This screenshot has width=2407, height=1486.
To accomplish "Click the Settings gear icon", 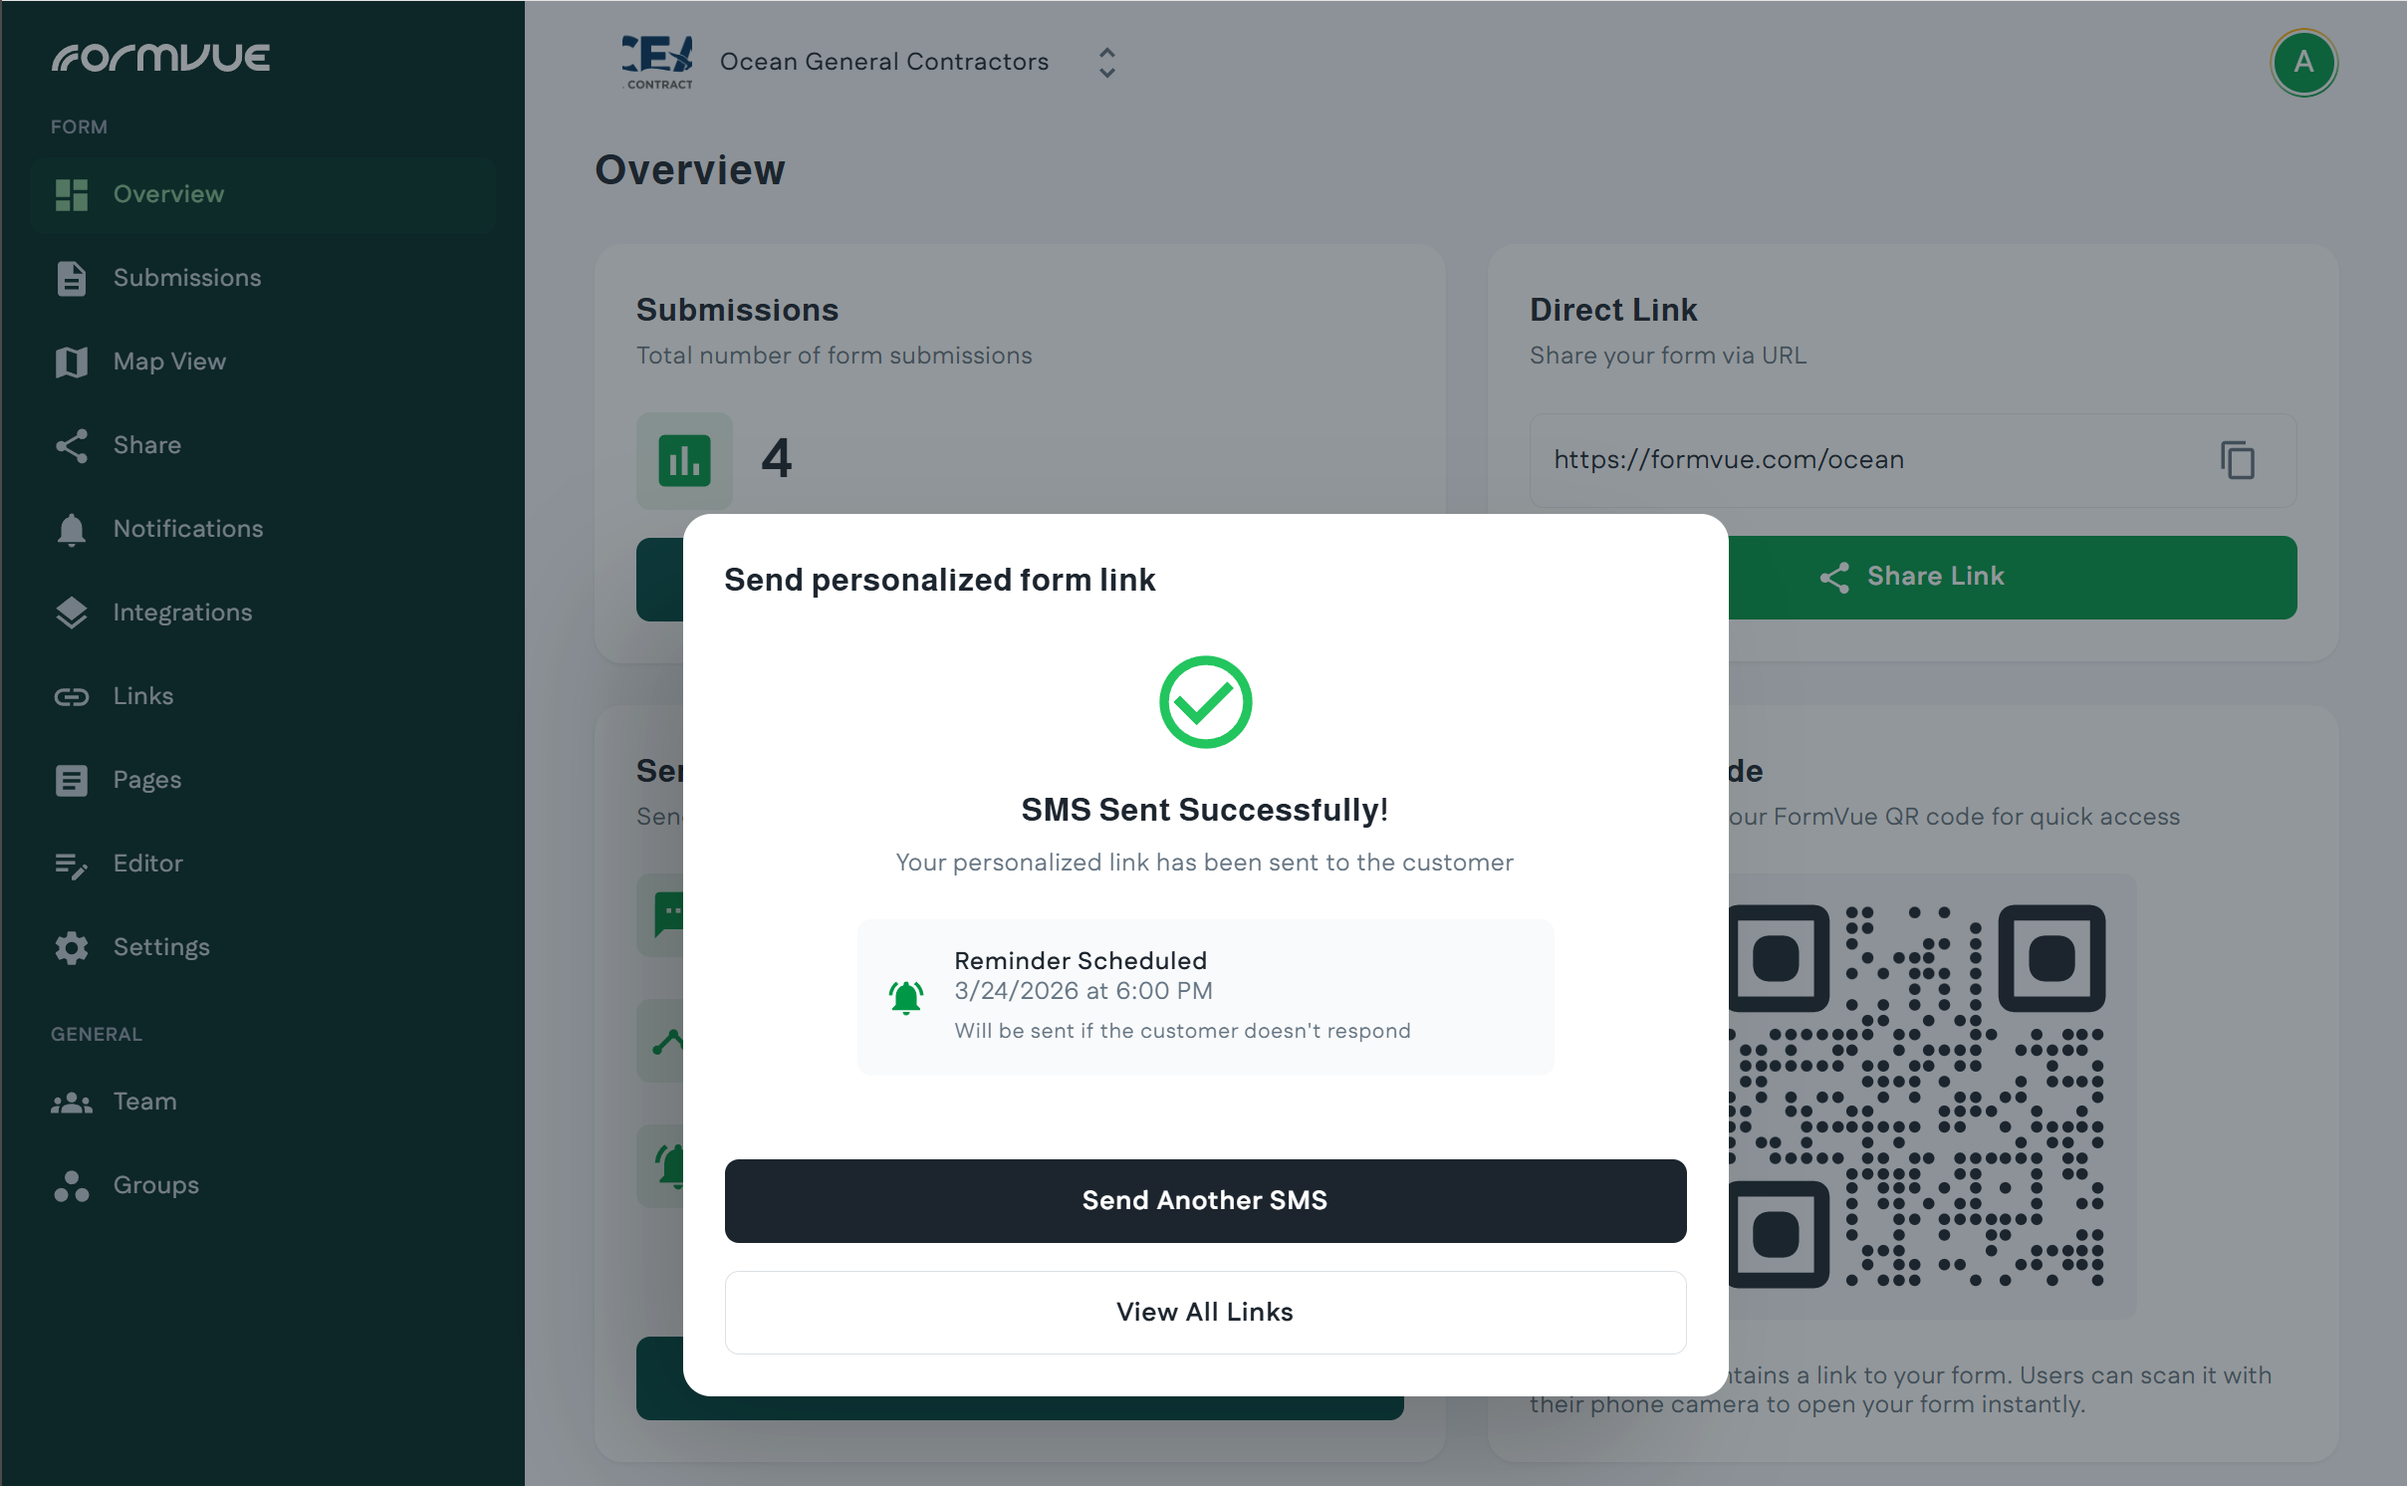I will coord(72,947).
